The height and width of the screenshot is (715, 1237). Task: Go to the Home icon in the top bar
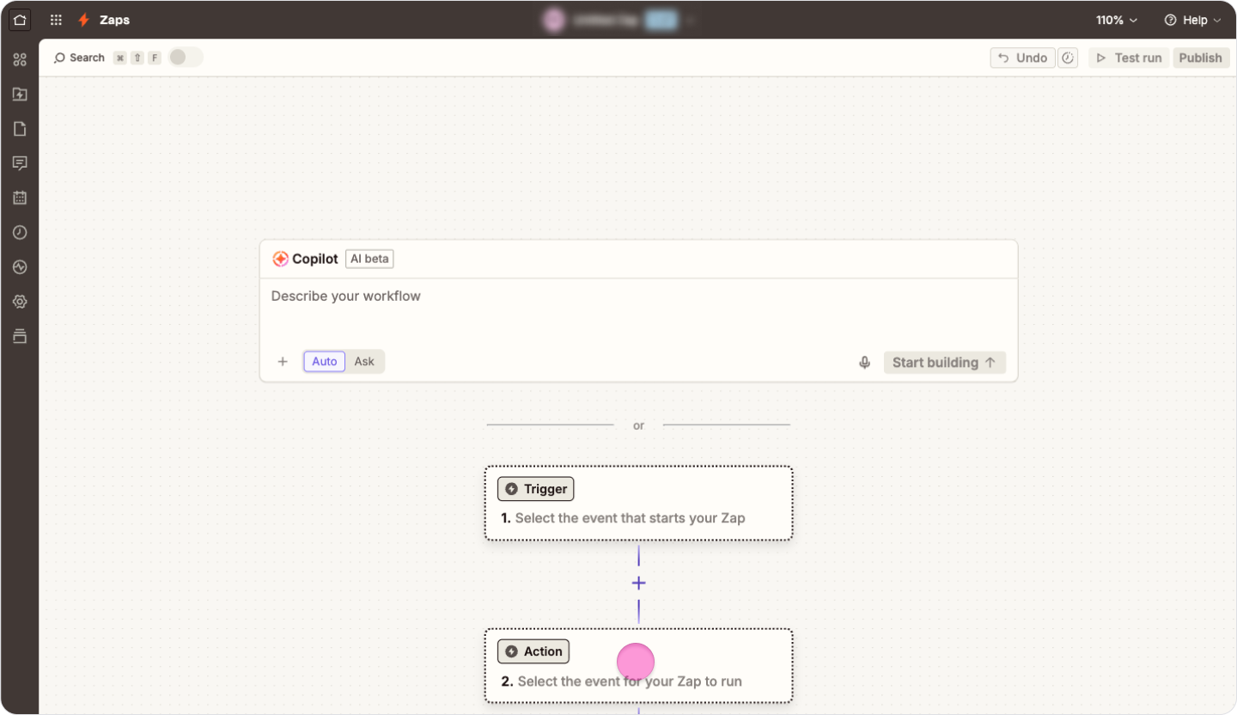[x=20, y=20]
